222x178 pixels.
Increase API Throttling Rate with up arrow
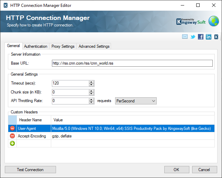point(91,100)
